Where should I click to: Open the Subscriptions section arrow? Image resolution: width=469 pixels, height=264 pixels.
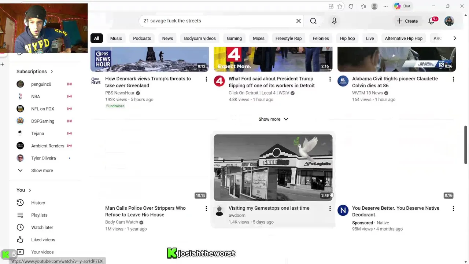click(x=52, y=71)
